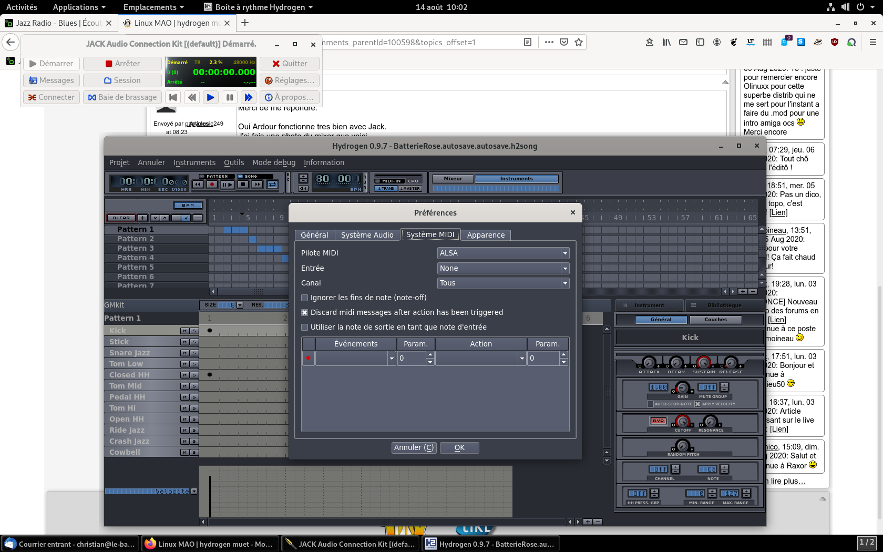
Task: Toggle loop song mode in Hydrogen
Action: click(272, 184)
